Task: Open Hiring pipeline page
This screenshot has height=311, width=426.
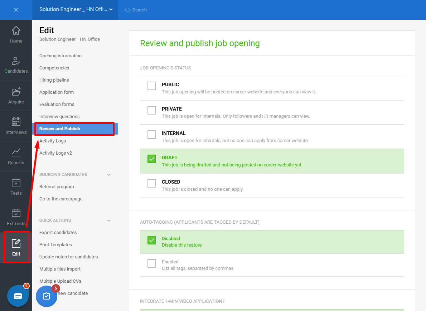Action: pyautogui.click(x=54, y=80)
